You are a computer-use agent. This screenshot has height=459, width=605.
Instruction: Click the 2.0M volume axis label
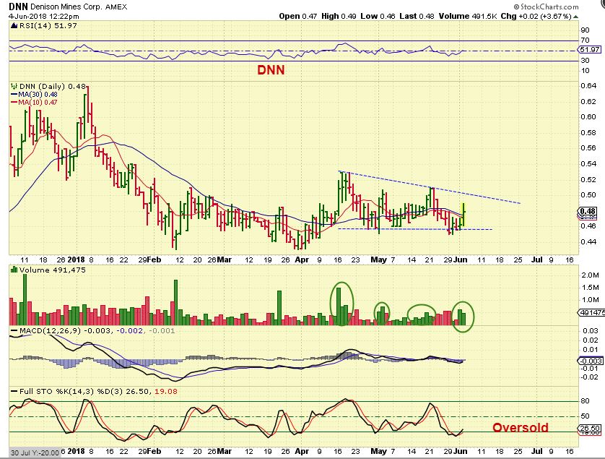tap(591, 275)
